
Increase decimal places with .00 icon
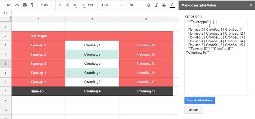point(83,6)
